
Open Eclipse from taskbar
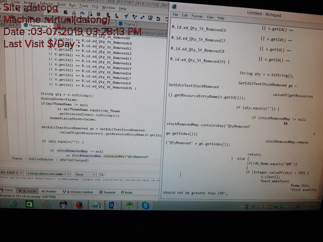(x=63, y=205)
